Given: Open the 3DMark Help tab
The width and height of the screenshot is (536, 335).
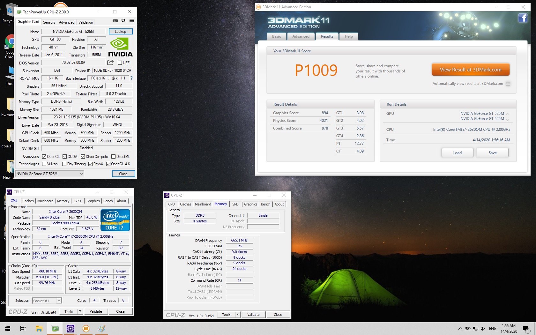Looking at the screenshot, I should click(349, 36).
